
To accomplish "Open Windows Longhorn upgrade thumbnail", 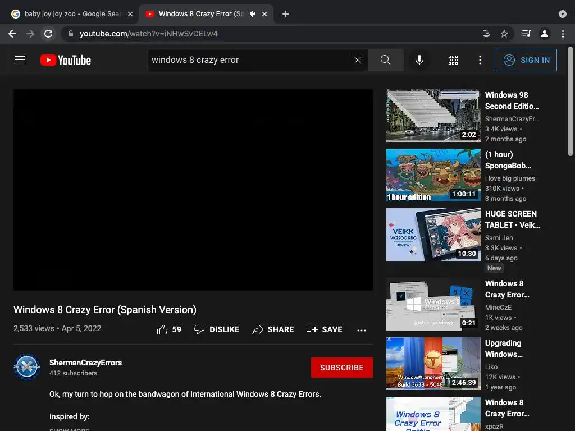I will tap(433, 364).
